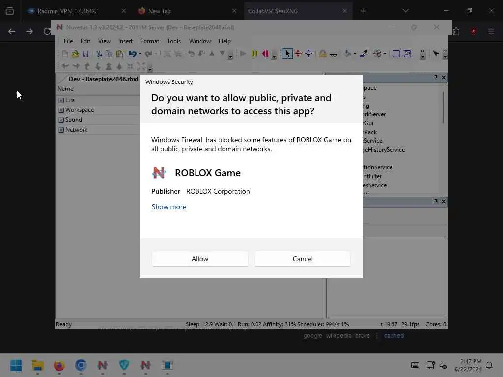Close the lower right Properties panel
The height and width of the screenshot is (377, 503).
(444, 201)
